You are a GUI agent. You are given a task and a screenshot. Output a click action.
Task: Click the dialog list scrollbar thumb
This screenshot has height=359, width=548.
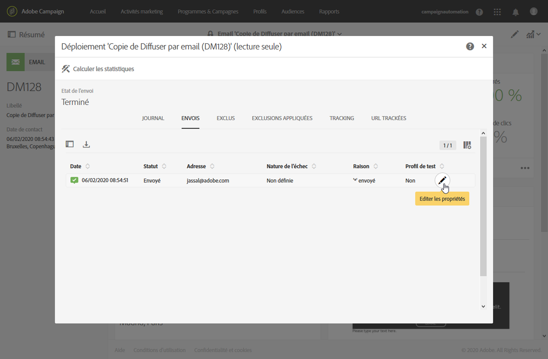click(483, 206)
